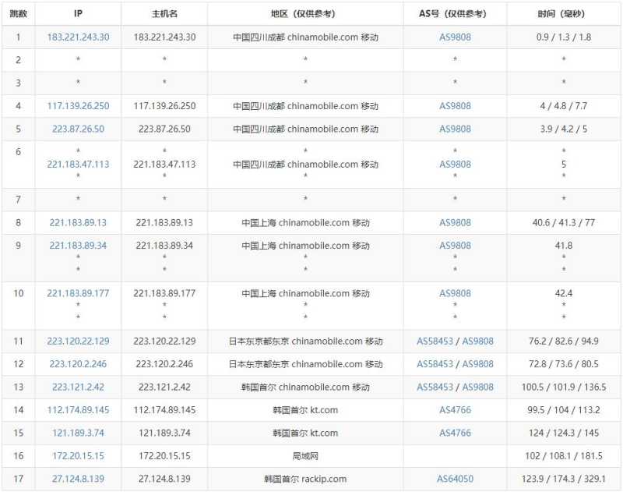This screenshot has height=492, width=623.
Task: Open the 223.120.22.129 IP link in hop 11
Action: pyautogui.click(x=79, y=342)
